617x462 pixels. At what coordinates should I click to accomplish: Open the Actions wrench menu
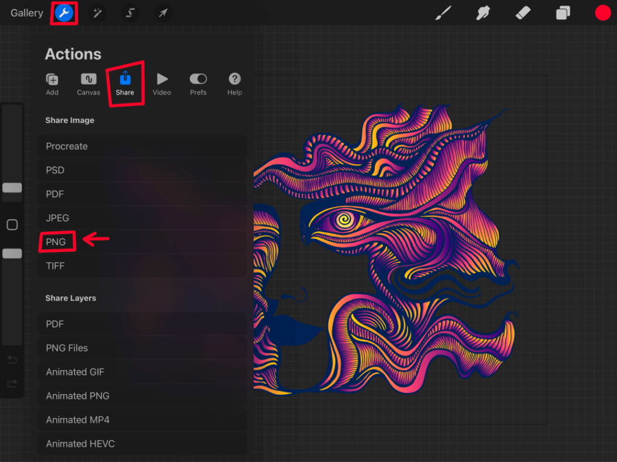pyautogui.click(x=64, y=13)
